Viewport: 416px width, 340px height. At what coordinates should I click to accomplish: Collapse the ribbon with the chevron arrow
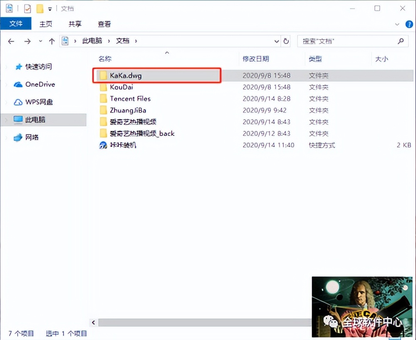tap(398, 24)
